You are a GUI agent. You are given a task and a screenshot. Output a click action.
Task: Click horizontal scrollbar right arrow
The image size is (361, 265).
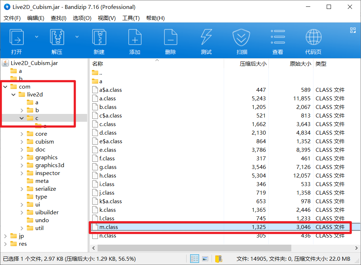(x=356, y=248)
